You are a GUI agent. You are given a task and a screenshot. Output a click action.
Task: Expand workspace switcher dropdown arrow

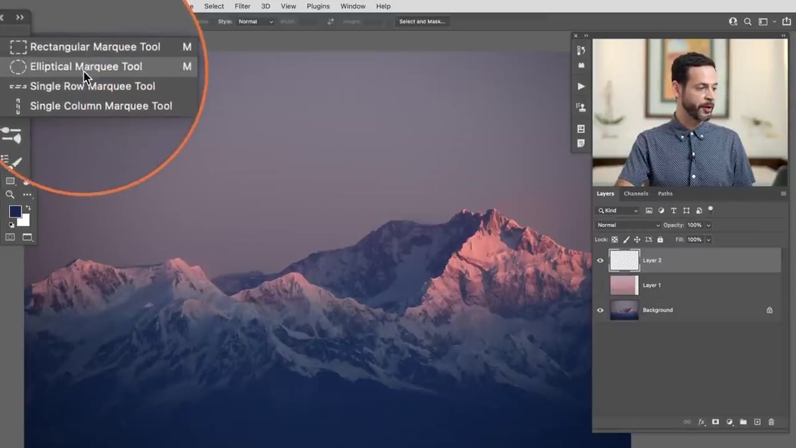[x=773, y=21]
